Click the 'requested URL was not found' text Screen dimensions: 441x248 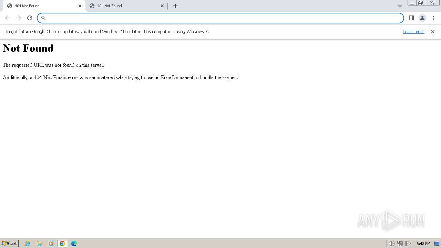(53, 65)
